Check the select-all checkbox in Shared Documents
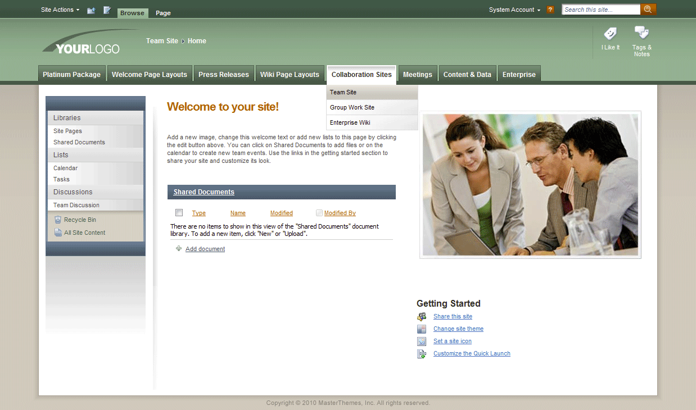 pos(179,212)
